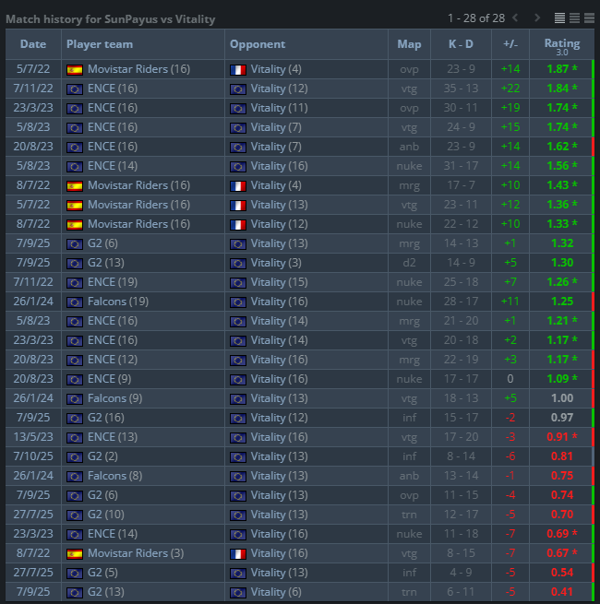Select K-D 21 - 20 cell
This screenshot has width=600, height=604.
pyautogui.click(x=461, y=321)
